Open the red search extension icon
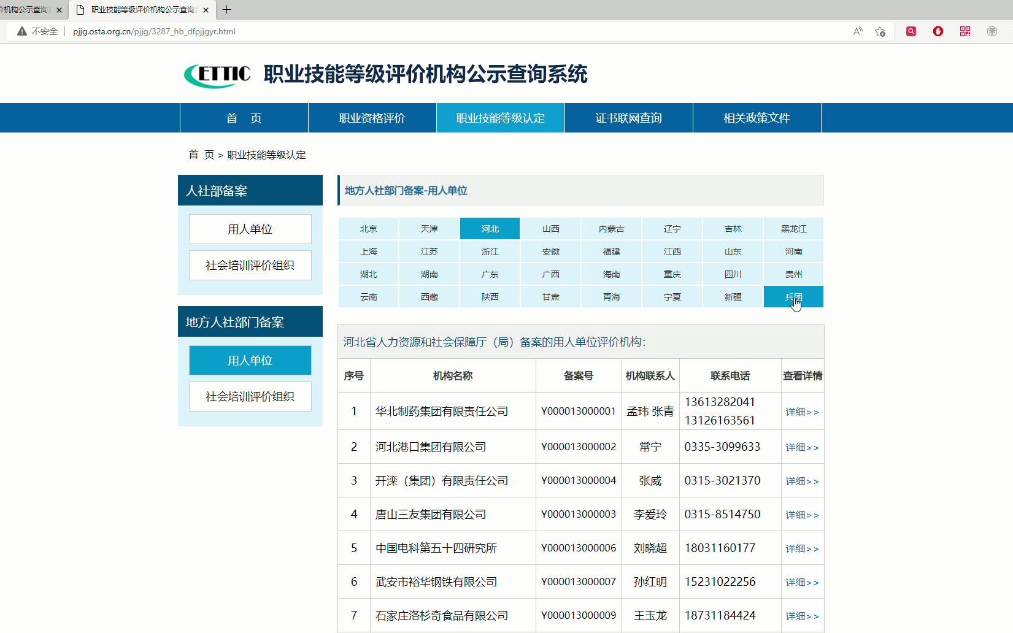Image resolution: width=1013 pixels, height=633 pixels. [911, 31]
